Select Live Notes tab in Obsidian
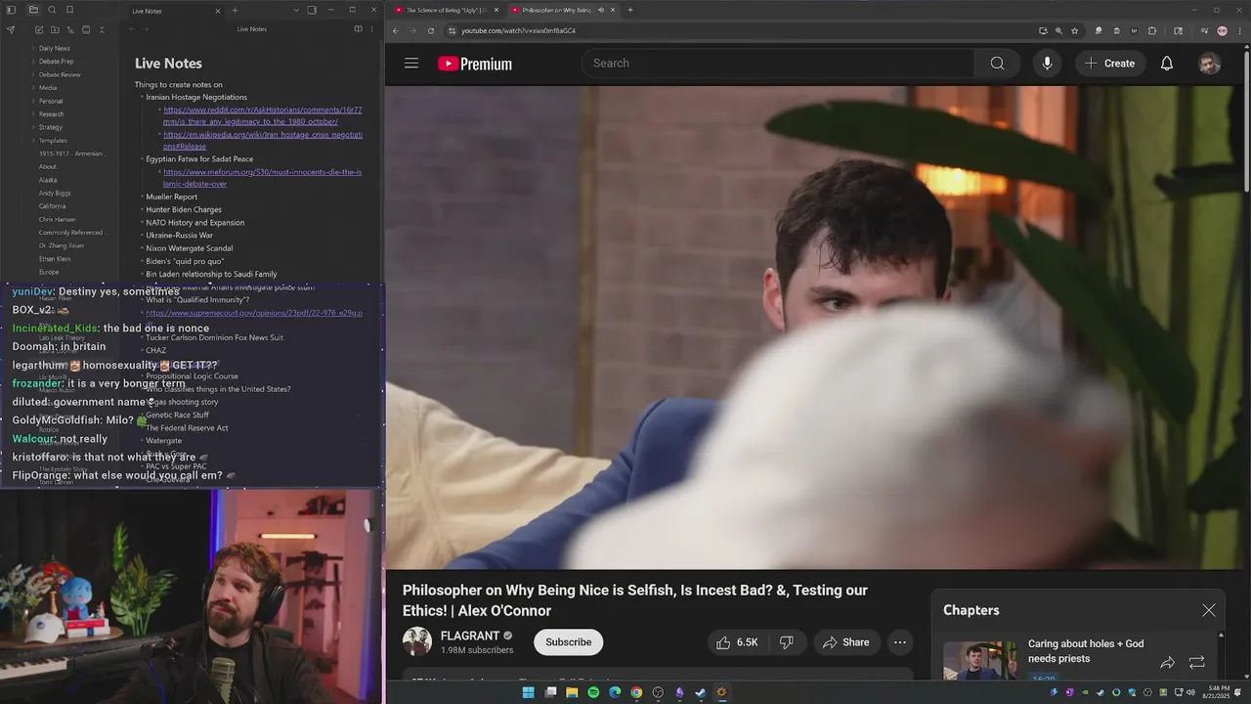 coord(175,11)
